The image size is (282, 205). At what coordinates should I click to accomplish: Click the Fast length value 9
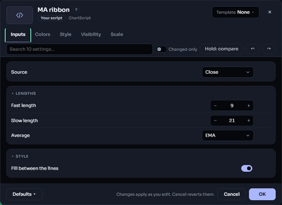point(232,105)
